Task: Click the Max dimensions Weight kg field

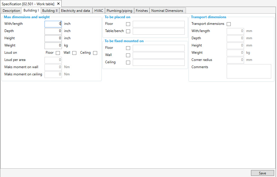Action: [53, 46]
